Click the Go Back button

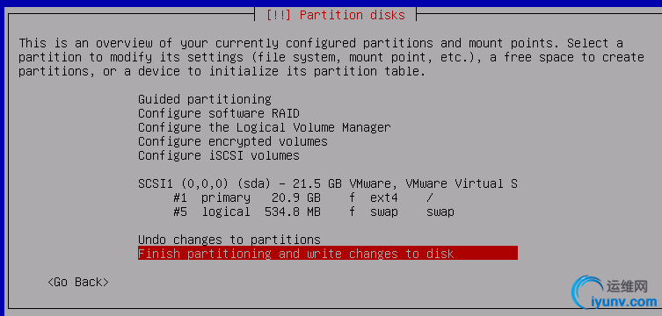[78, 282]
